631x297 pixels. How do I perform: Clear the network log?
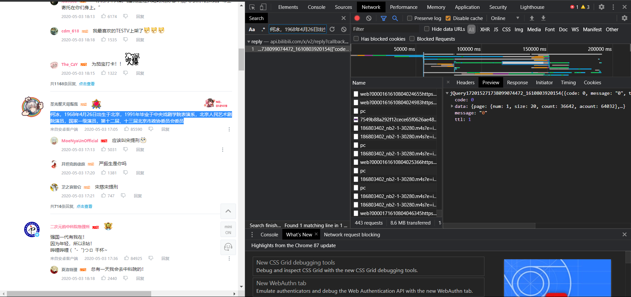[x=369, y=18]
